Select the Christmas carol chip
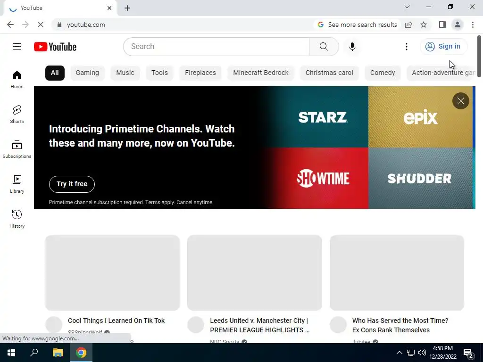Viewport: 483px width, 362px height. [x=329, y=73]
